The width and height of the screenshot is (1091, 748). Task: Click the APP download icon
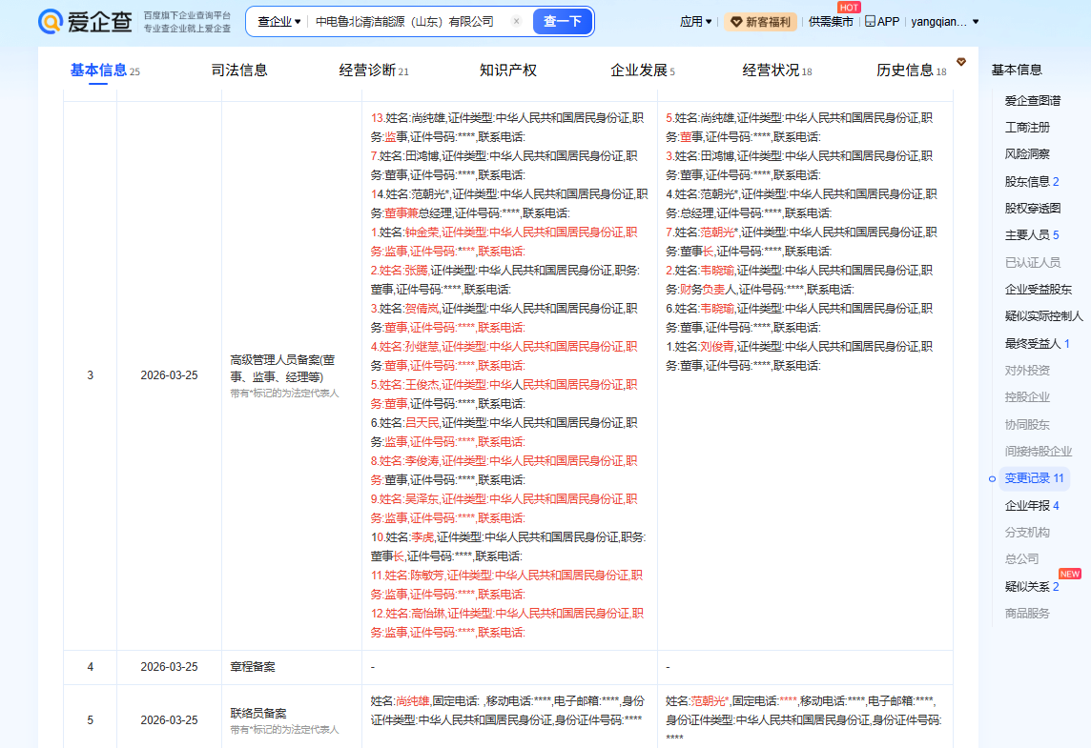click(871, 21)
